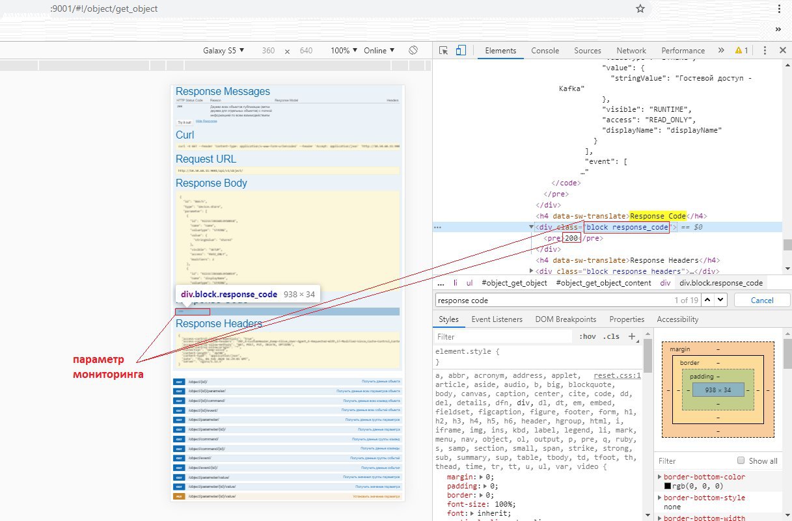Open the Properties pane tab
Image resolution: width=792 pixels, height=521 pixels.
pos(626,319)
